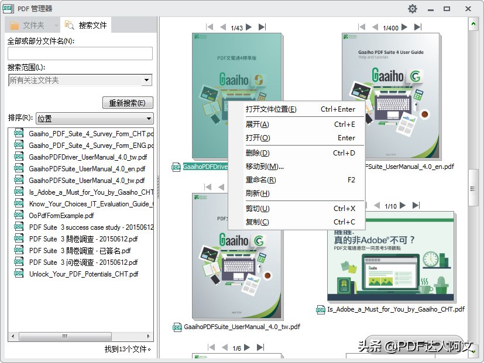
Task: Go to last page of 1/10 document
Action: click(x=416, y=205)
